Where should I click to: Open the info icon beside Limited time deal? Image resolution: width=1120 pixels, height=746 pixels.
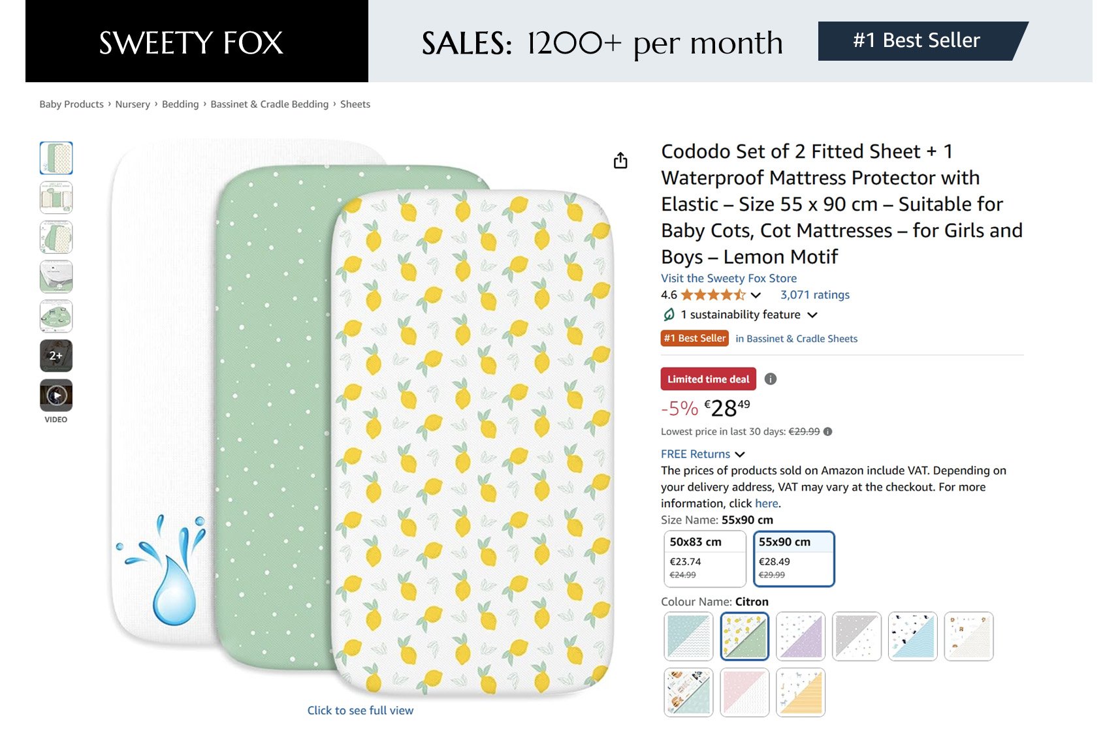(x=771, y=379)
